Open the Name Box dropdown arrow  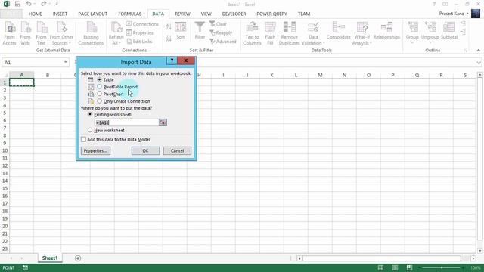tap(66, 62)
